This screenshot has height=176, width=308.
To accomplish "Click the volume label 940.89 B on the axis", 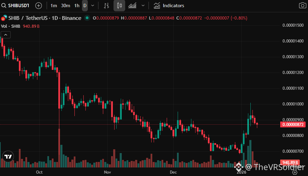I will (290, 162).
